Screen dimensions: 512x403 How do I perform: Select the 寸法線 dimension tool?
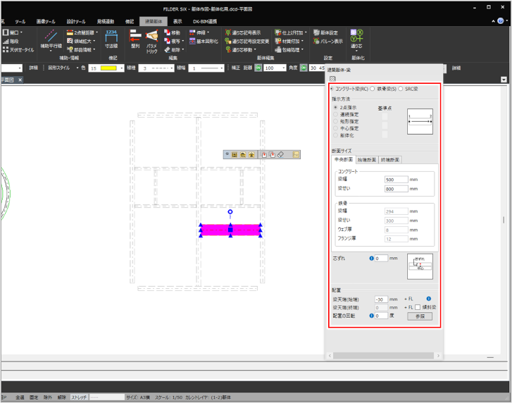pyautogui.click(x=111, y=37)
